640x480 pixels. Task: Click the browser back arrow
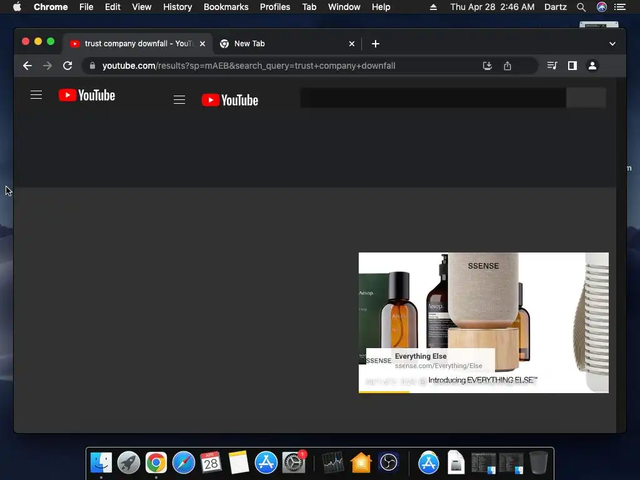coord(27,66)
